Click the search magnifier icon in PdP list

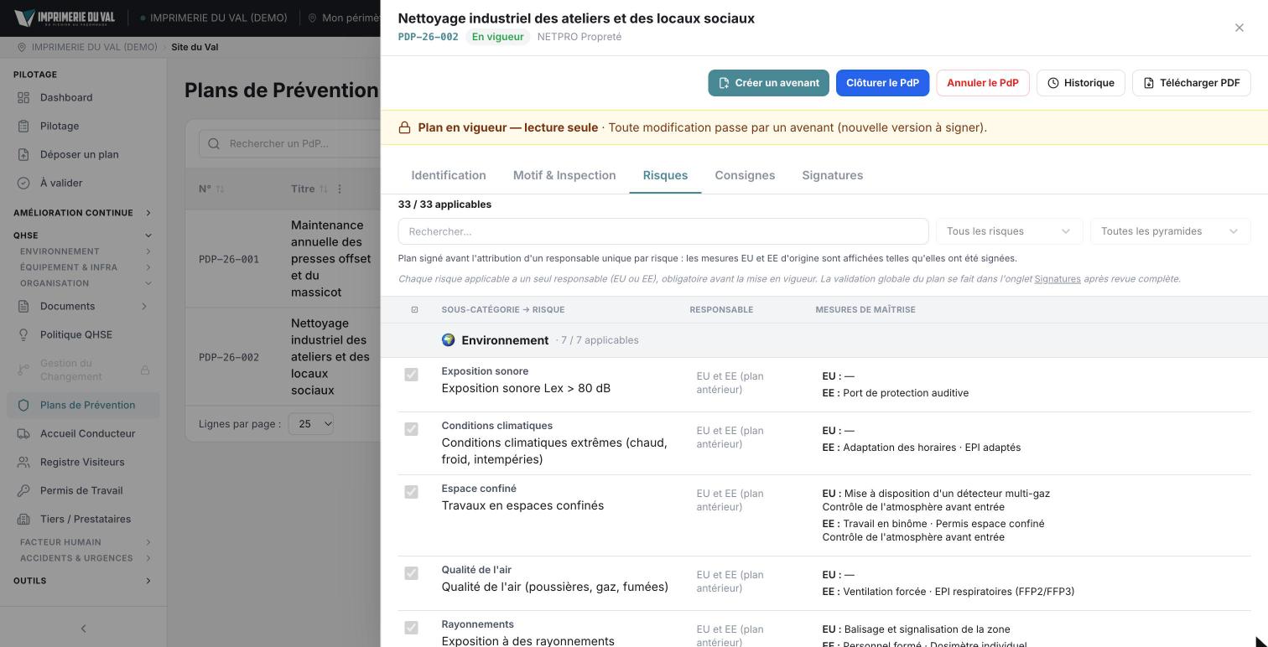[x=214, y=143]
